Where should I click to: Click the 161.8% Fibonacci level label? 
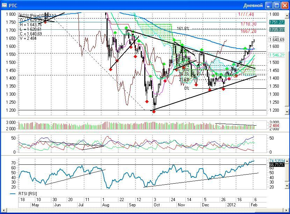coord(183,29)
